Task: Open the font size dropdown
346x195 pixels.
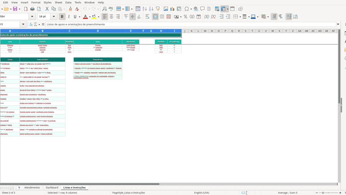Action: coord(54,17)
